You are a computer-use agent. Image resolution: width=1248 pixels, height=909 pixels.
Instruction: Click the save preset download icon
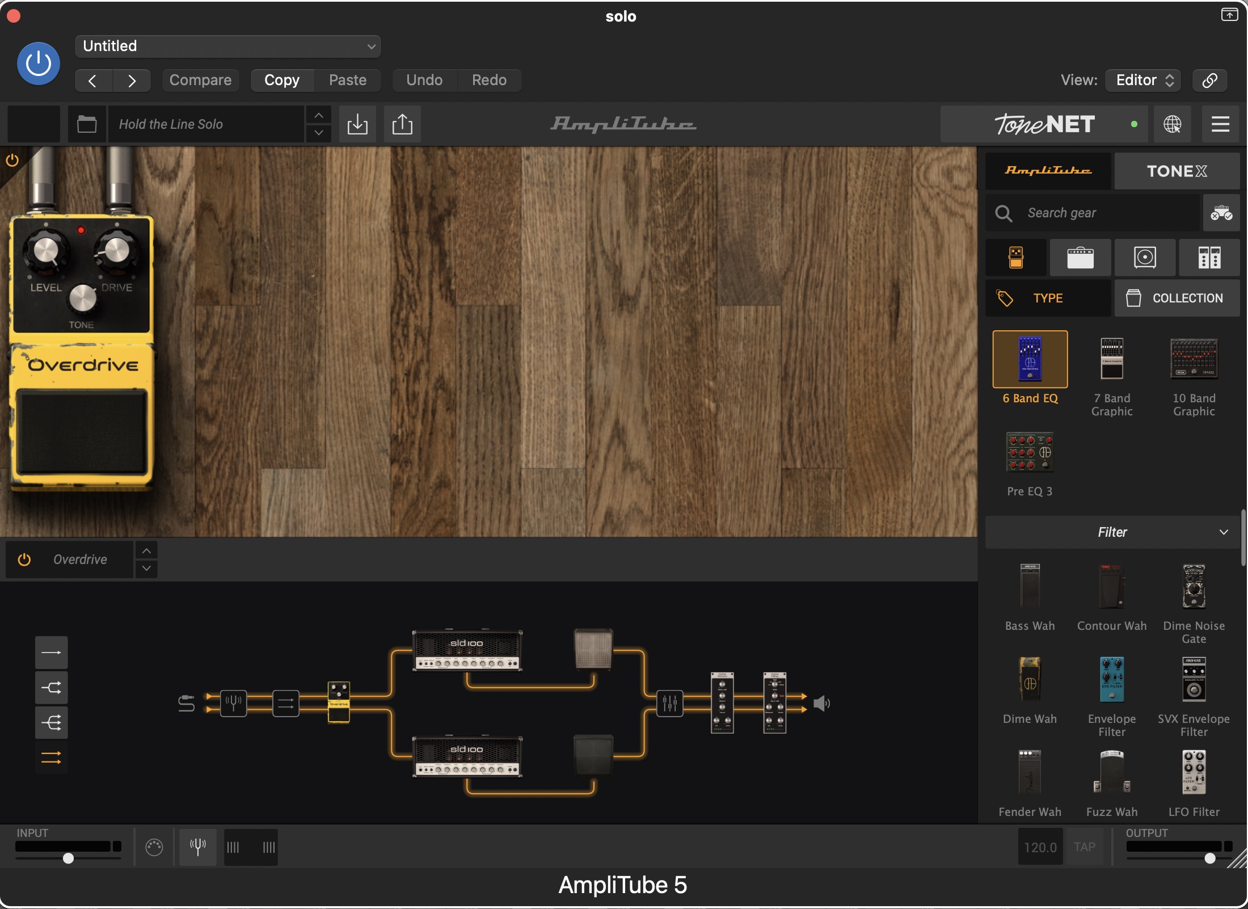[357, 124]
